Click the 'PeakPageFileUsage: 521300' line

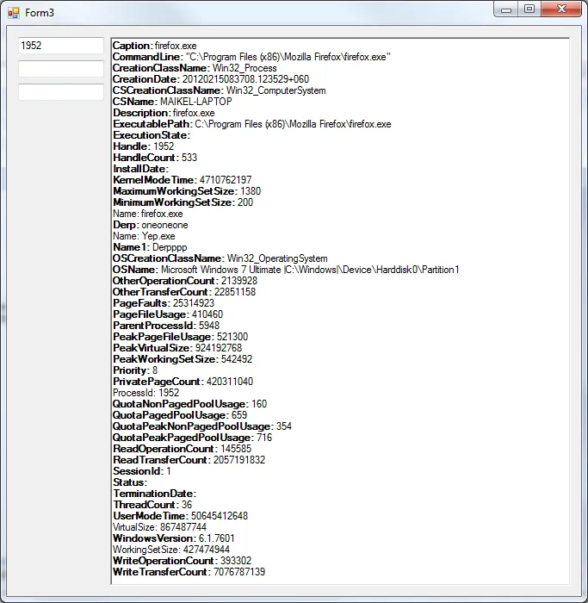click(x=180, y=337)
